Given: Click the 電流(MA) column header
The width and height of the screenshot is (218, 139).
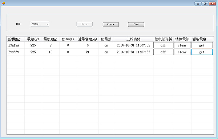Looking at the screenshot, I should [51, 39].
